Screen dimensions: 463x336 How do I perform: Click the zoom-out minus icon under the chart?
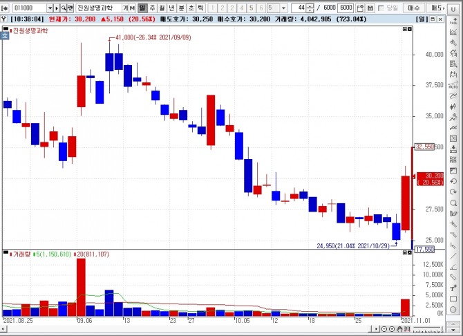(384, 329)
